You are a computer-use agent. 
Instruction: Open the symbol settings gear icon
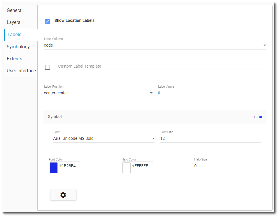coord(63,195)
